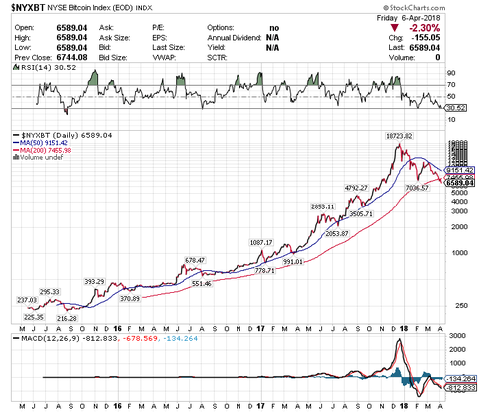
Task: Click the Prev Close value 6744.08
Action: pyautogui.click(x=72, y=57)
